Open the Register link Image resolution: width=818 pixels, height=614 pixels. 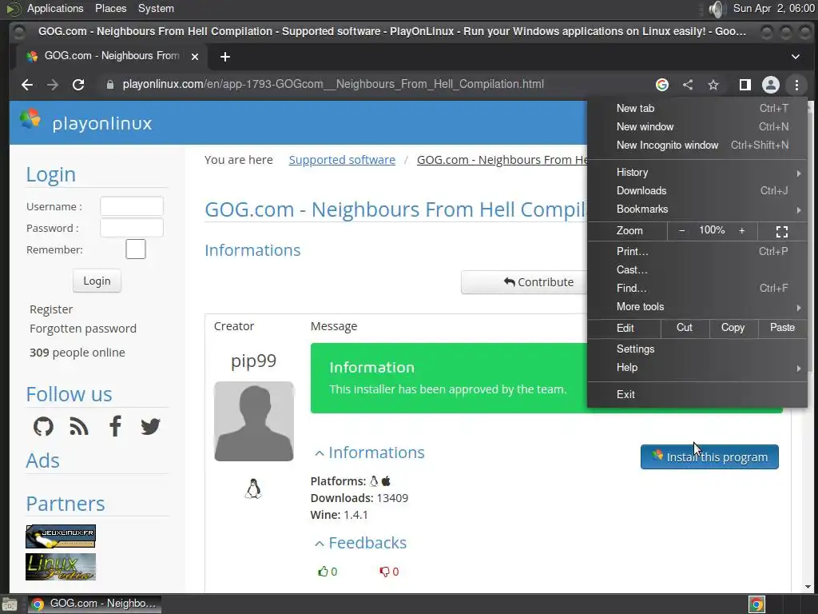click(51, 309)
